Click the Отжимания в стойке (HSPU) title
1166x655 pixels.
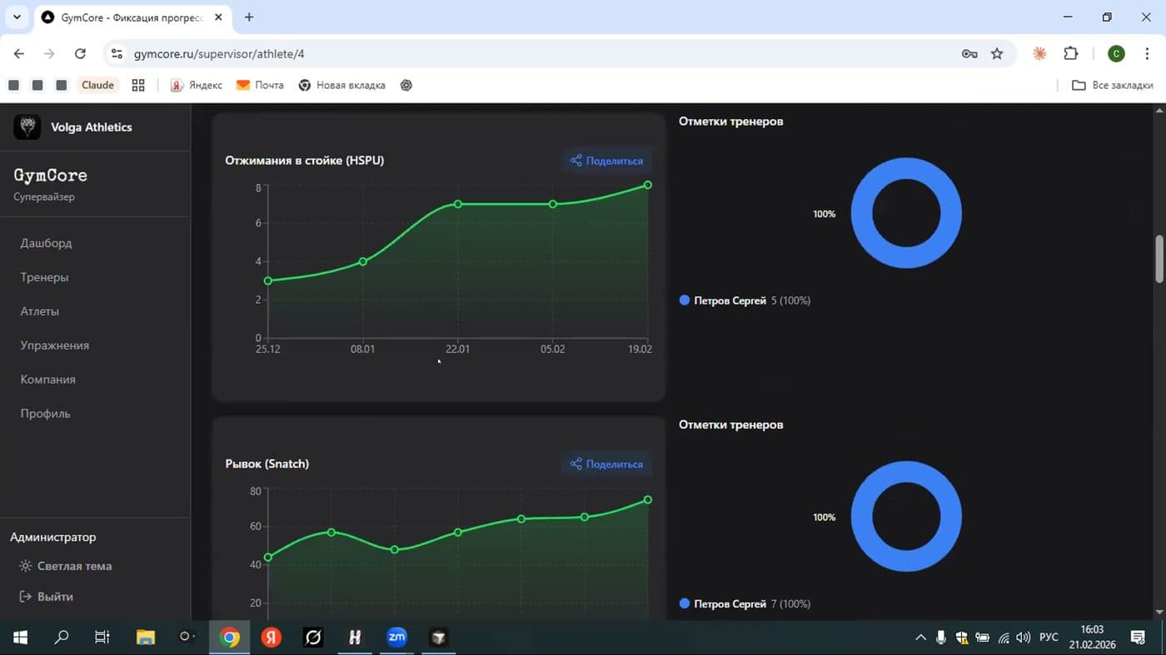[305, 161]
